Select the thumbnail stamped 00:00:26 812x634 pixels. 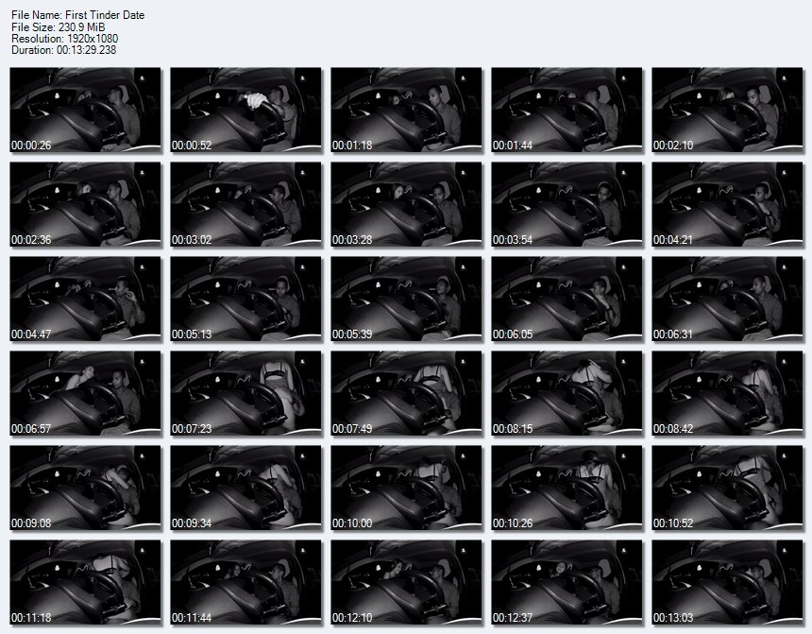click(85, 110)
